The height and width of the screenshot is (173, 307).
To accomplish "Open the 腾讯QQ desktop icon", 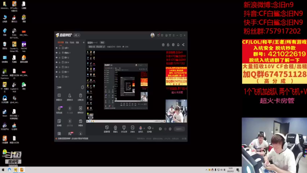I will (x=14, y=19).
